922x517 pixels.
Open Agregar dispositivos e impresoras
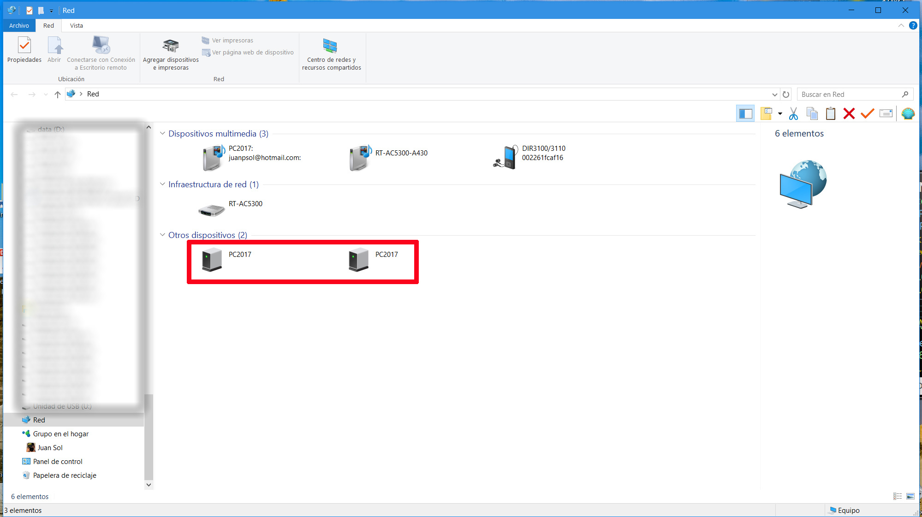point(171,54)
